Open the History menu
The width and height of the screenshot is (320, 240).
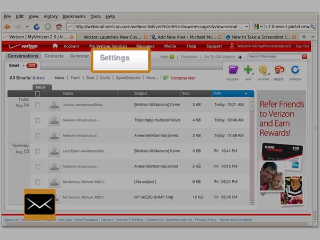click(51, 17)
